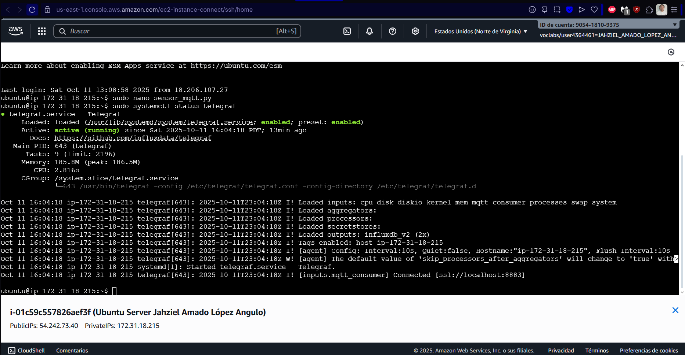Click the Buscar search field

tap(177, 31)
